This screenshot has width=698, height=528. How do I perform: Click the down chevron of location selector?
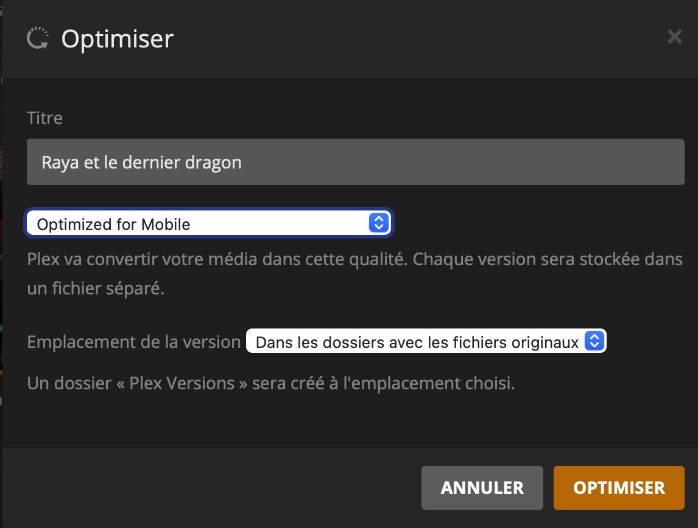click(593, 346)
